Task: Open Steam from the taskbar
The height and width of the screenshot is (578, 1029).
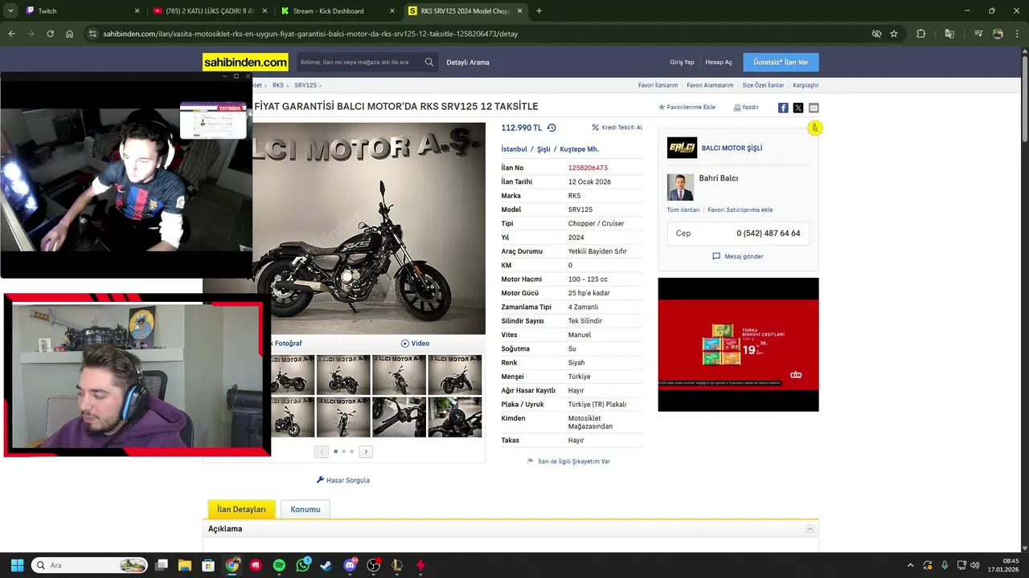Action: pyautogui.click(x=326, y=565)
